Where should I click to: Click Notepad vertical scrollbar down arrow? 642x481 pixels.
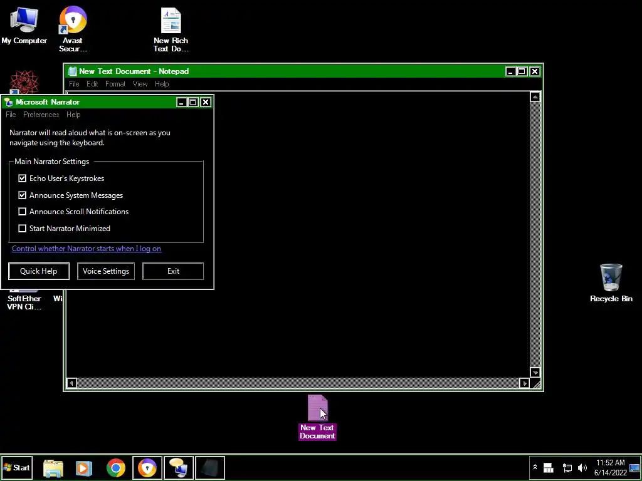click(x=535, y=373)
